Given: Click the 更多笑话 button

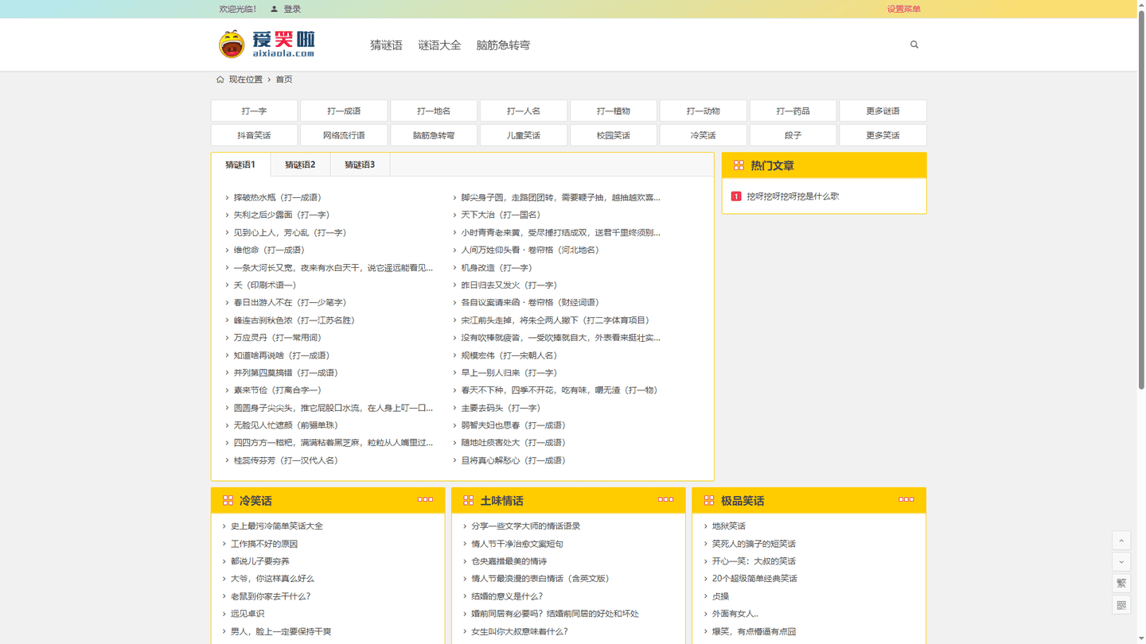Looking at the screenshot, I should [883, 135].
